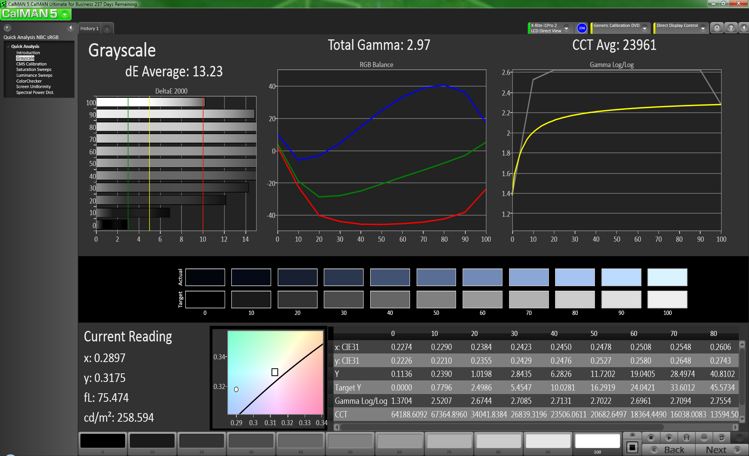Collapse right panel with the arrow icon
This screenshot has width=749, height=456.
[744, 28]
